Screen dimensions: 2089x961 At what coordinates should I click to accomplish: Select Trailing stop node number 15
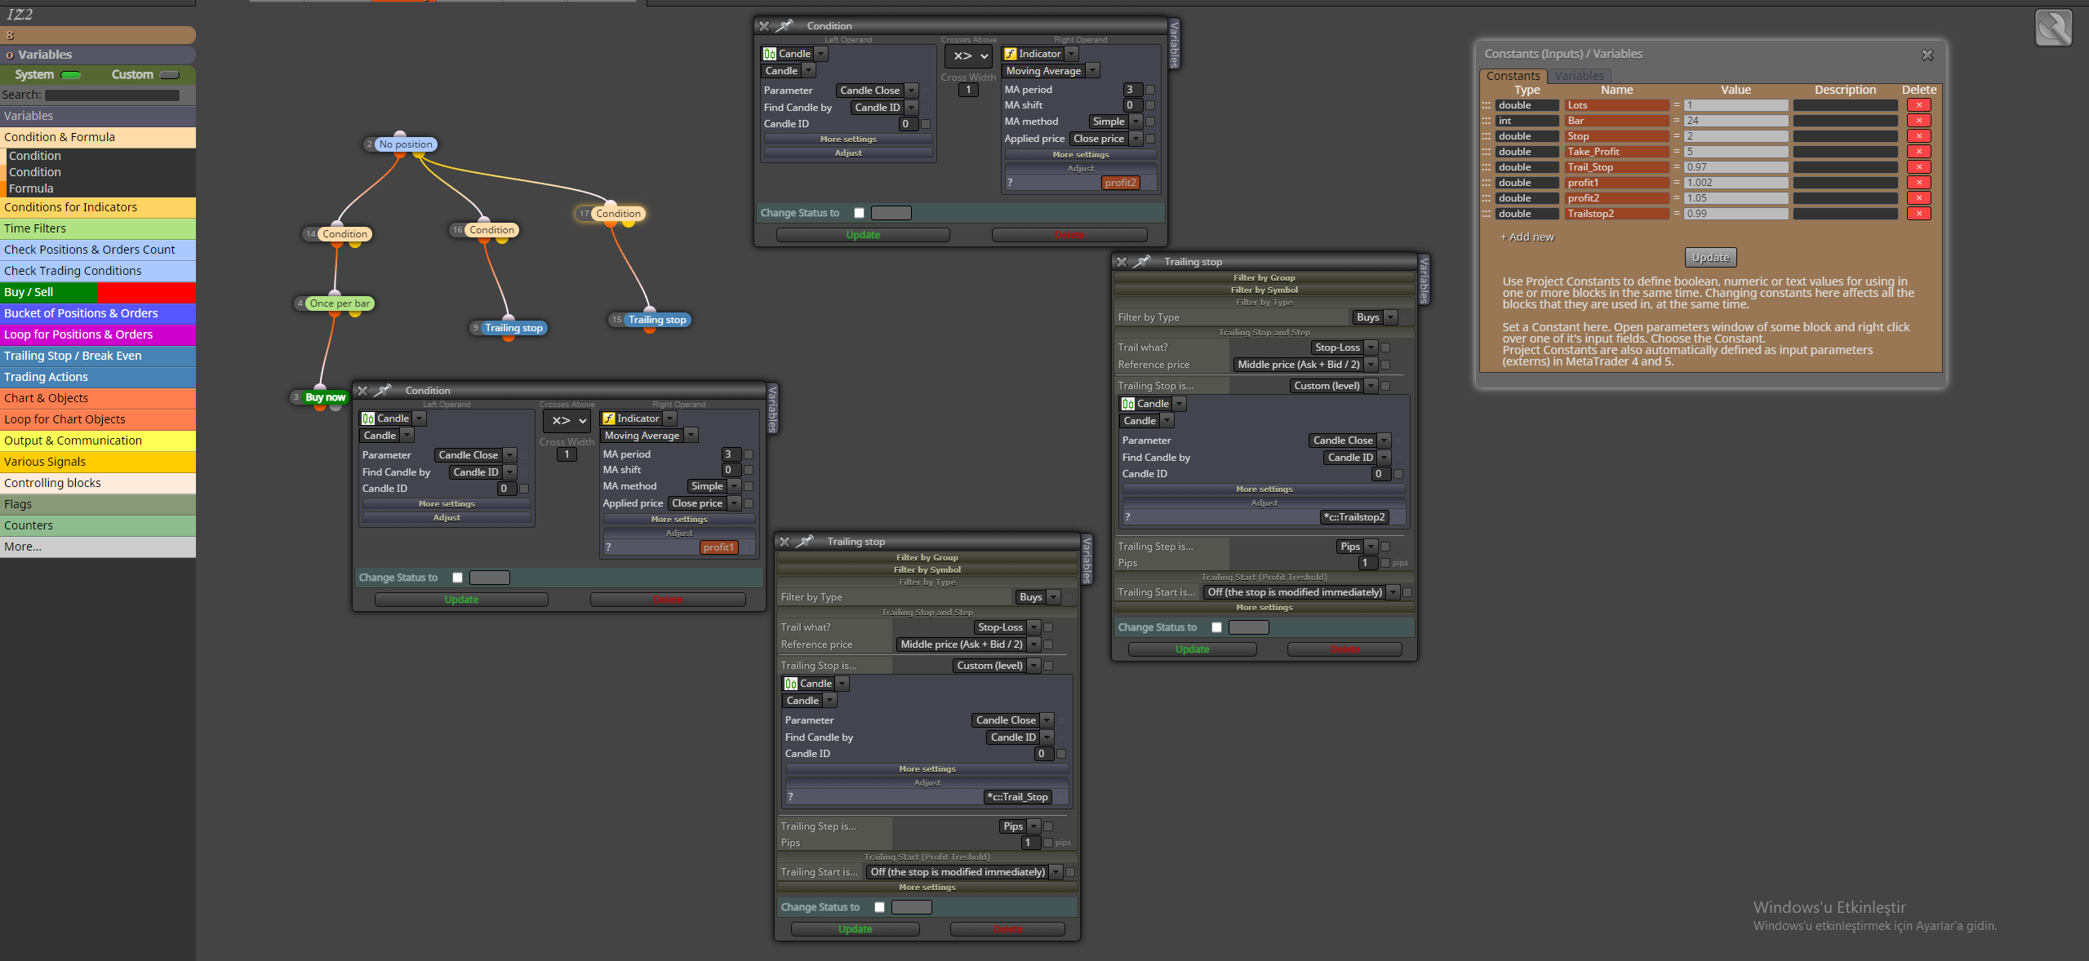(x=657, y=320)
